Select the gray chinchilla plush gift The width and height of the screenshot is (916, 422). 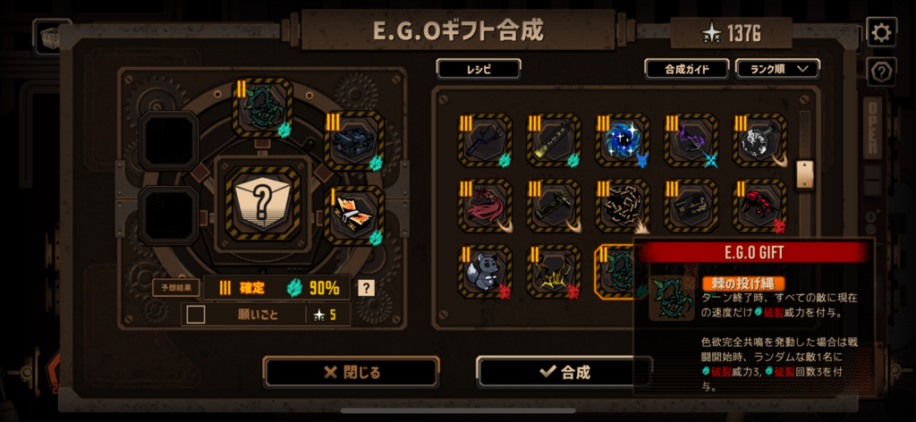point(485,272)
